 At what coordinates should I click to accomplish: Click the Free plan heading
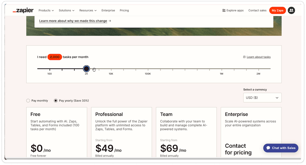[35, 114]
